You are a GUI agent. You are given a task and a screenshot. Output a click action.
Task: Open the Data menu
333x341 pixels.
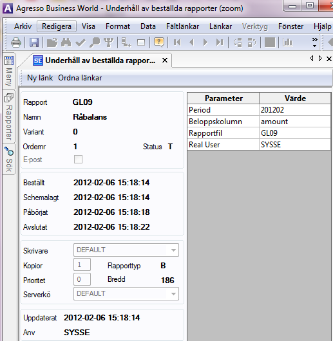pyautogui.click(x=148, y=26)
